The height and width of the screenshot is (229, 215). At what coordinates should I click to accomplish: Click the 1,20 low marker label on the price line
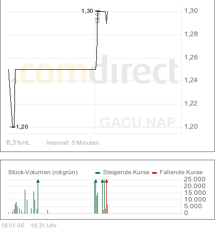coord(22,127)
